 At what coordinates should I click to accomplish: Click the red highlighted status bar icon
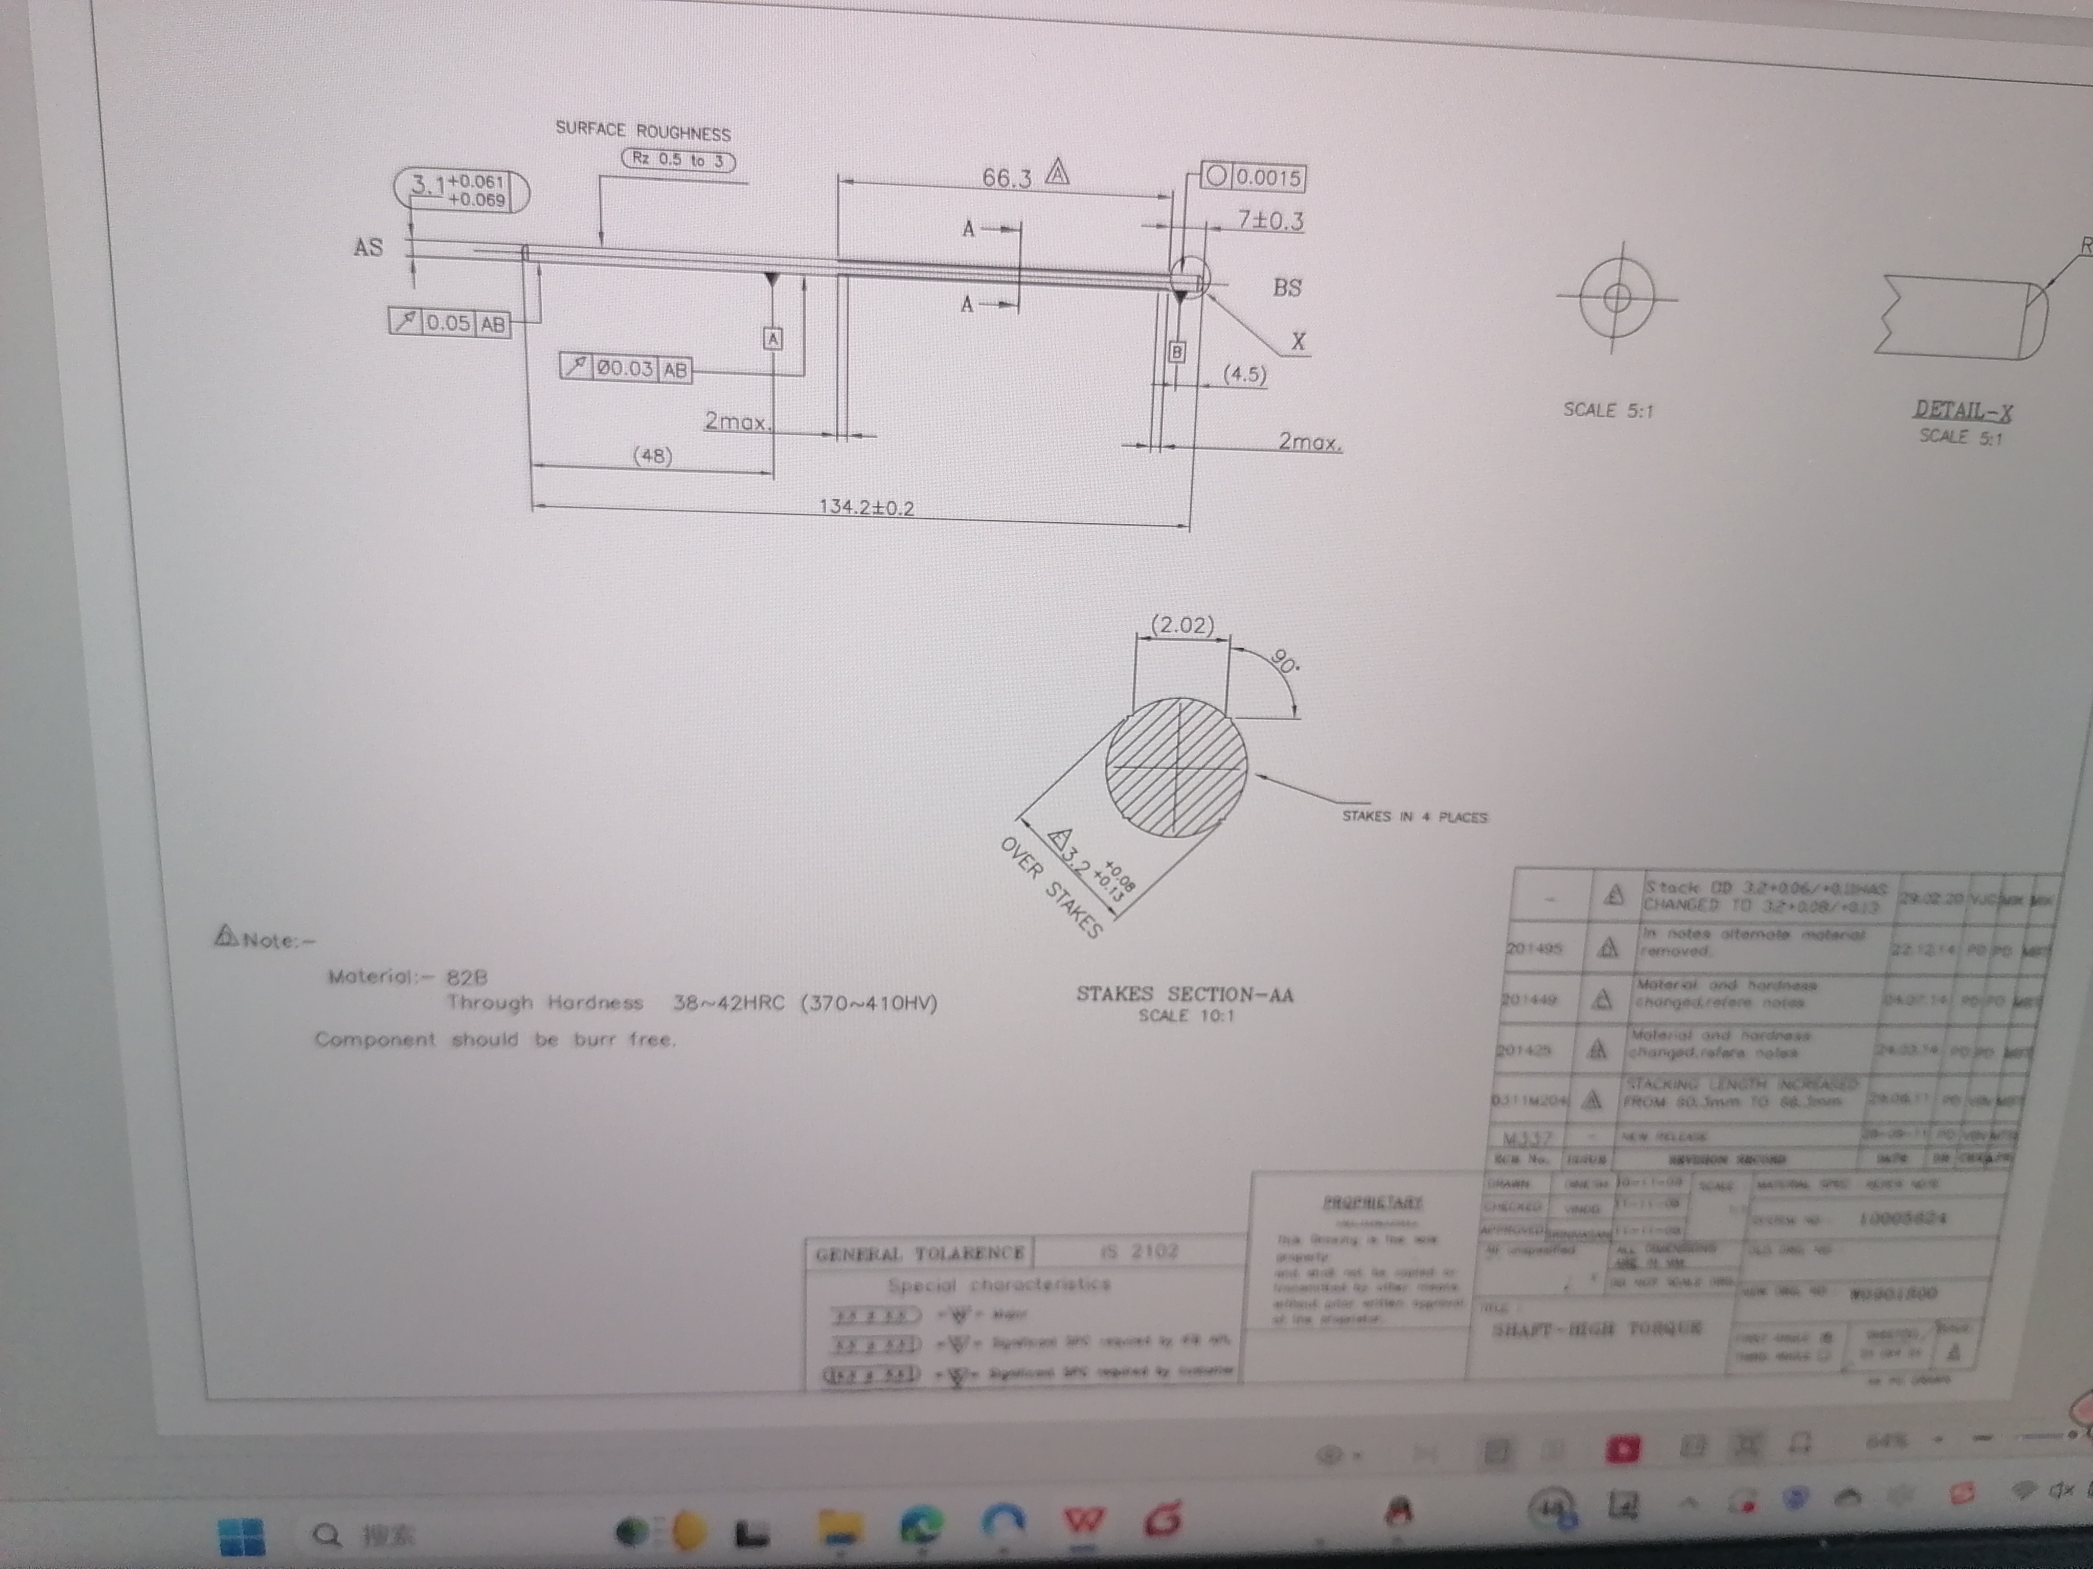[x=1623, y=1449]
